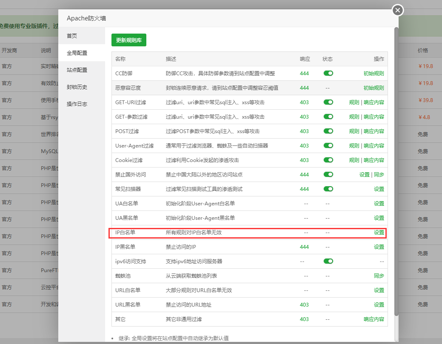Click 设置 for IP白名单

379,233
